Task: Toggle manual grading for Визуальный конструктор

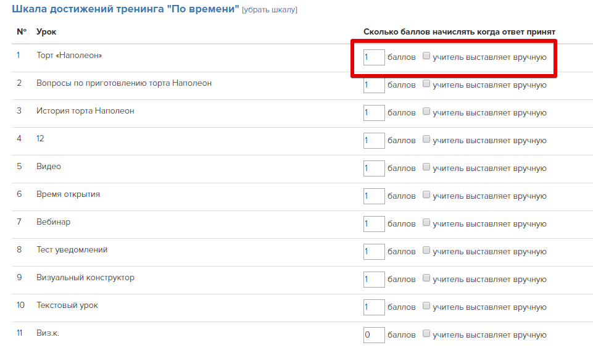Action: coord(426,278)
